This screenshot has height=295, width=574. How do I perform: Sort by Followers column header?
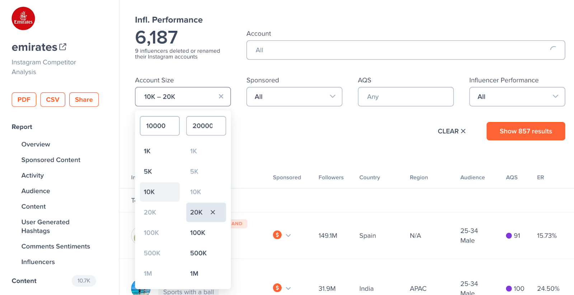point(331,177)
